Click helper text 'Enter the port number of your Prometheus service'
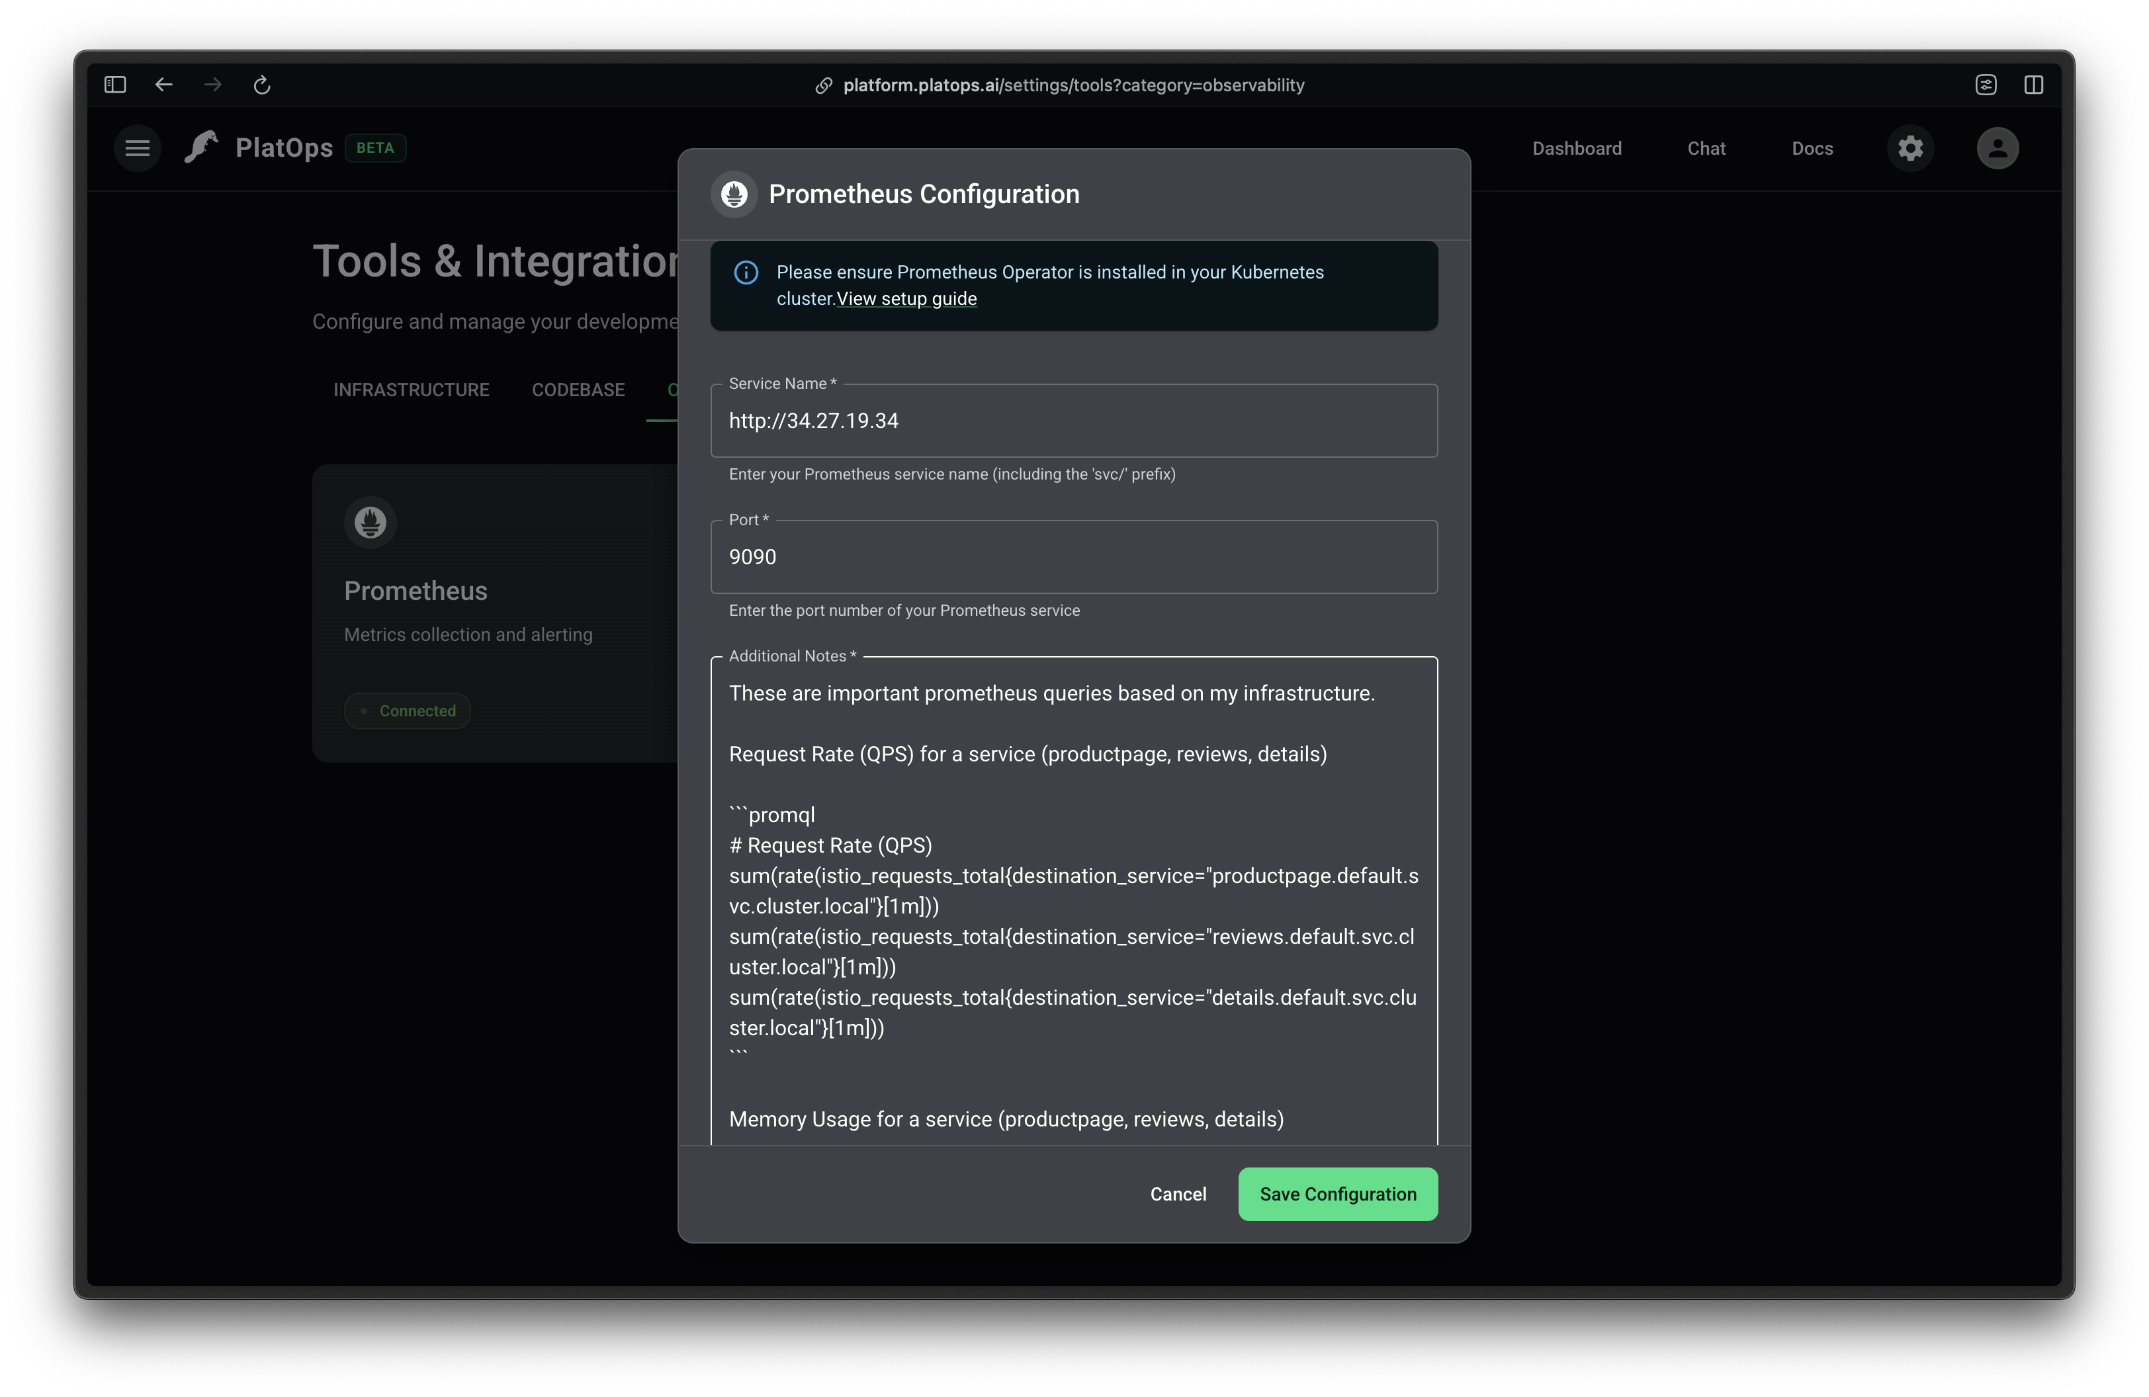Screen dimensions: 2149x1397 pyautogui.click(x=904, y=611)
